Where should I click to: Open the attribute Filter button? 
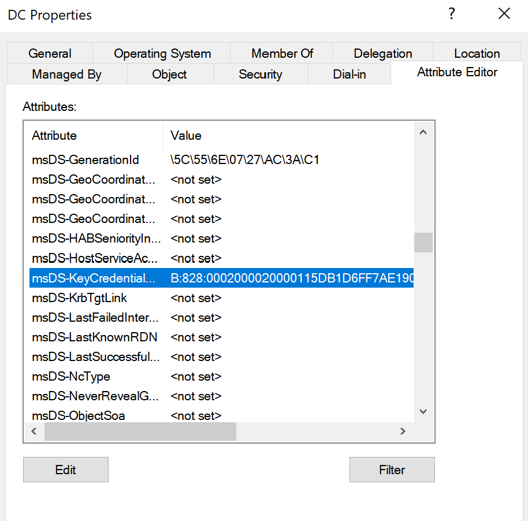click(x=392, y=470)
